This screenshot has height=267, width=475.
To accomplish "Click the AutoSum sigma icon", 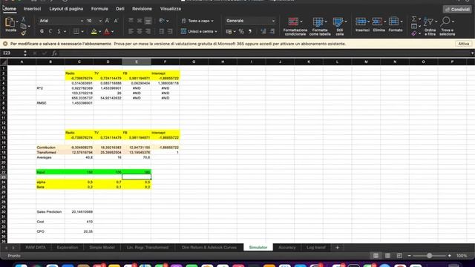I will [x=414, y=19].
